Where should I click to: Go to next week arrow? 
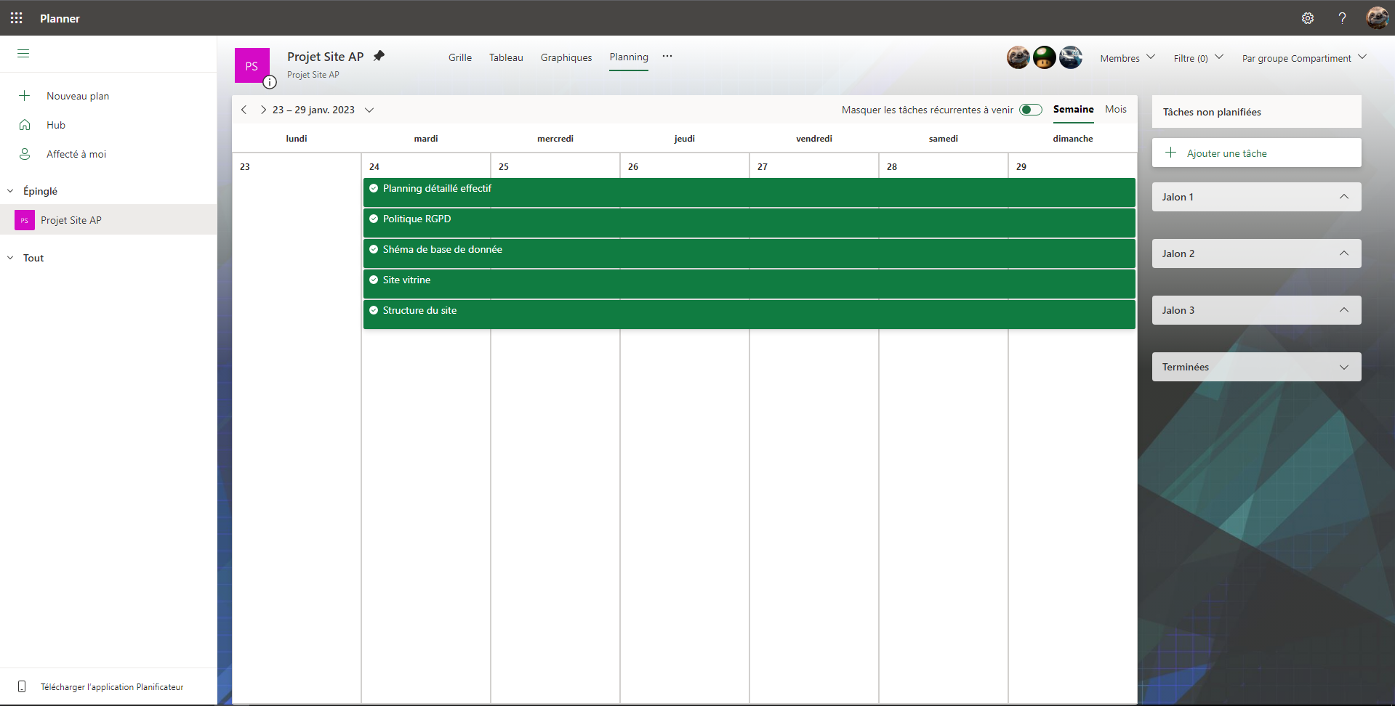[x=263, y=110]
